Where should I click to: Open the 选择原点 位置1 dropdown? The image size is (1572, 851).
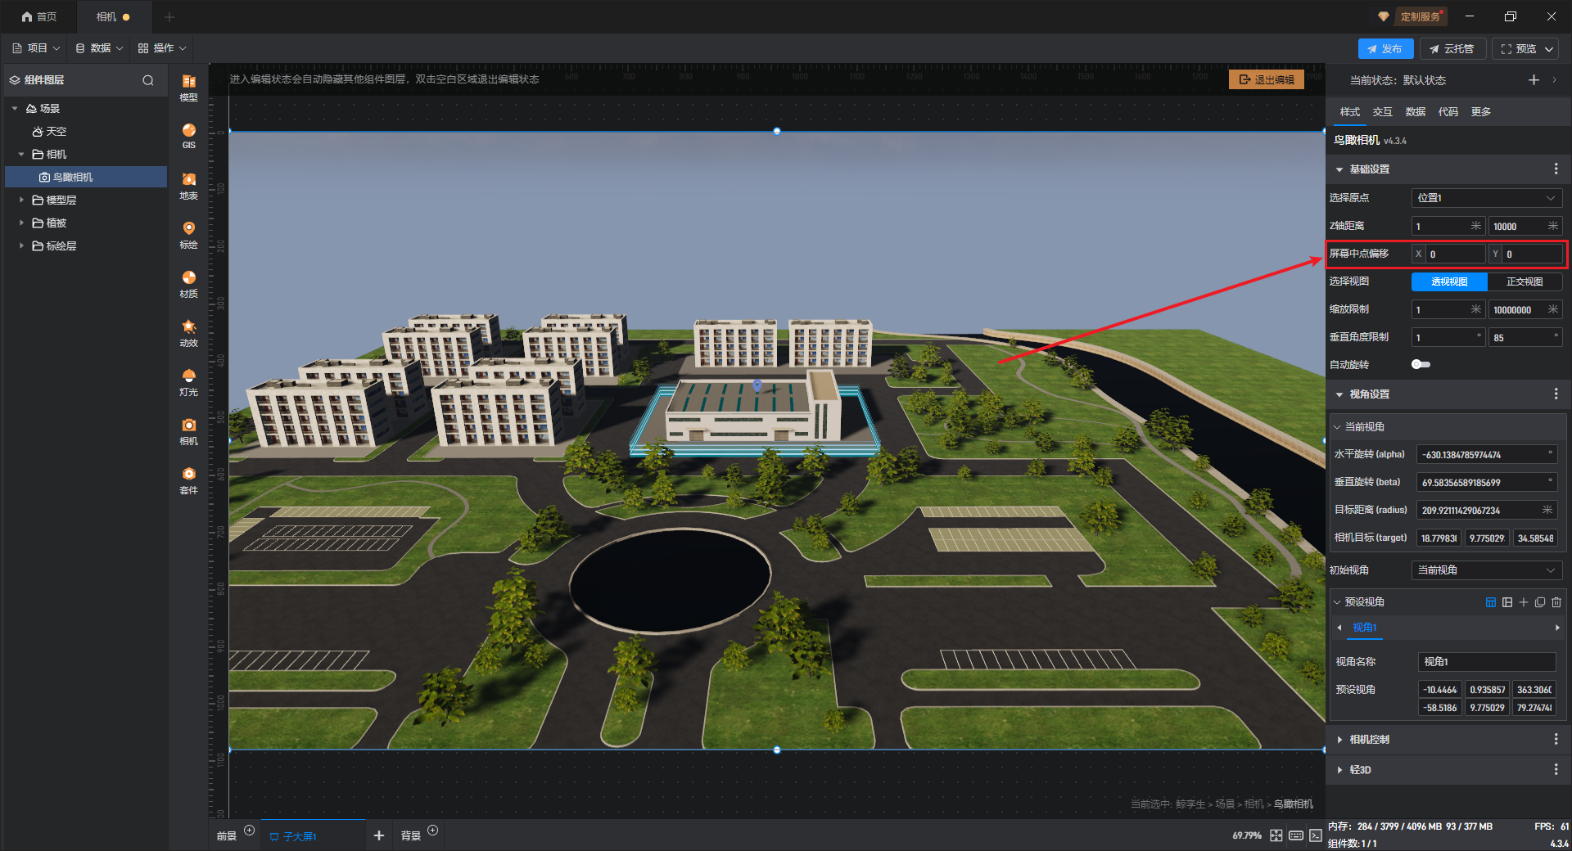click(x=1486, y=198)
